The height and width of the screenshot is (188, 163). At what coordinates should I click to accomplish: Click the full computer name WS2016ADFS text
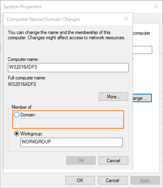22,84
